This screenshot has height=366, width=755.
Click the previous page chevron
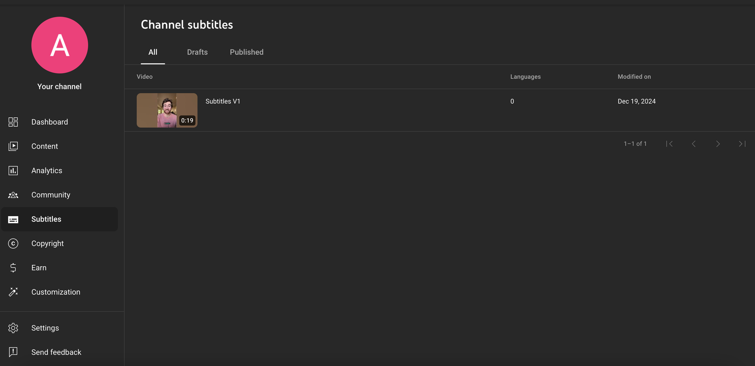[x=694, y=144]
